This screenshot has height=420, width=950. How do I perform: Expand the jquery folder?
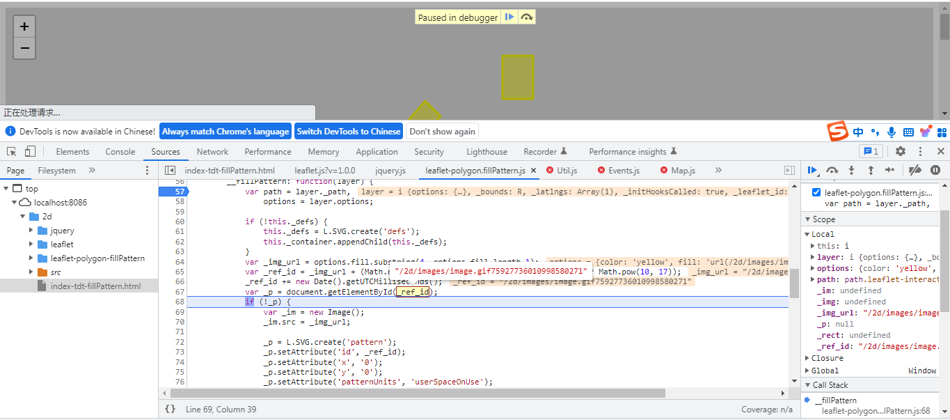coord(31,231)
